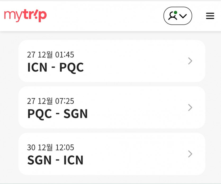This screenshot has height=184, width=221.
Task: Click the 30 12월 12:05 departure date
Action: click(51, 147)
